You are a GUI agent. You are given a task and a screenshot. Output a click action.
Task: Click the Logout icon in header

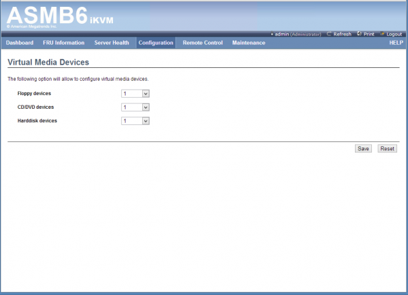[382, 34]
